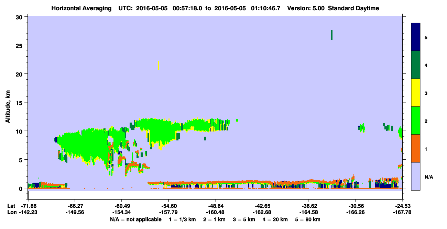The width and height of the screenshot is (447, 229).
Task: Click longitude value -157.79
Action: point(168,212)
